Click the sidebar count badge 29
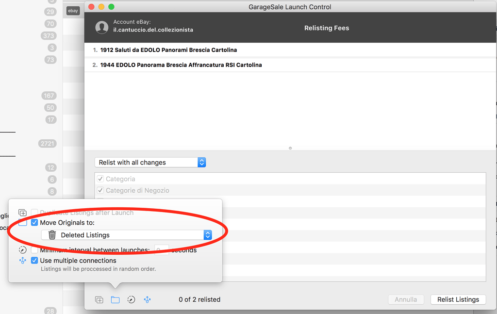 point(50,12)
